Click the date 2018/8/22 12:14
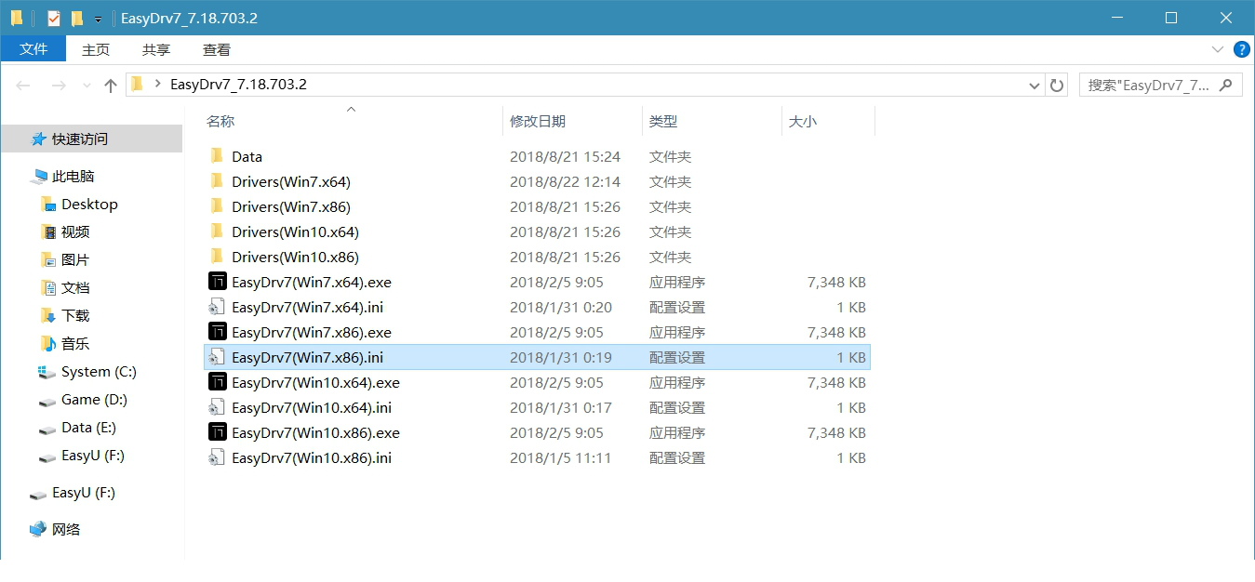 click(565, 181)
